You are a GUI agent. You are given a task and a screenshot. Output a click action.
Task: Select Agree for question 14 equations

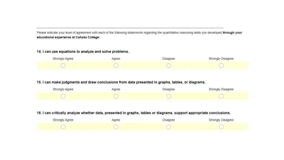(x=116, y=66)
